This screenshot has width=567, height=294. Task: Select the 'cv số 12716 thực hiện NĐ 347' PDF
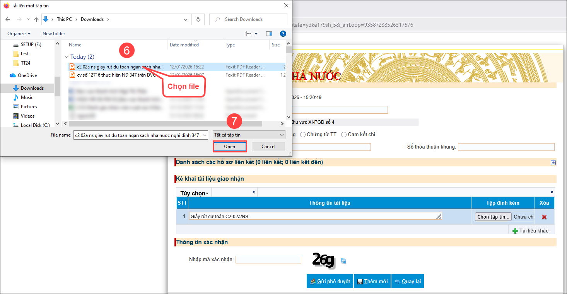click(x=176, y=75)
